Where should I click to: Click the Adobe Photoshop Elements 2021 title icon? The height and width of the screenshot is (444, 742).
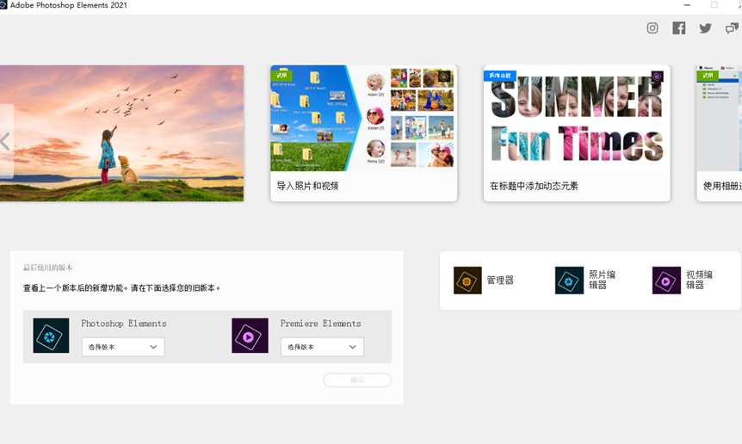(3, 5)
